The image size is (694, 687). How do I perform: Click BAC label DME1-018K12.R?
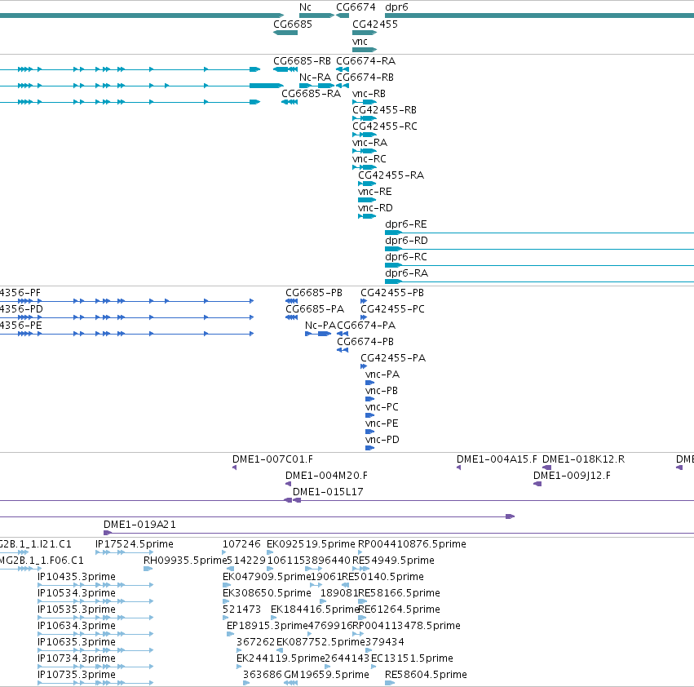[583, 459]
